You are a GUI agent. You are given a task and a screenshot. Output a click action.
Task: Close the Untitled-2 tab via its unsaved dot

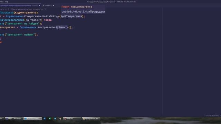click(x=39, y=6)
